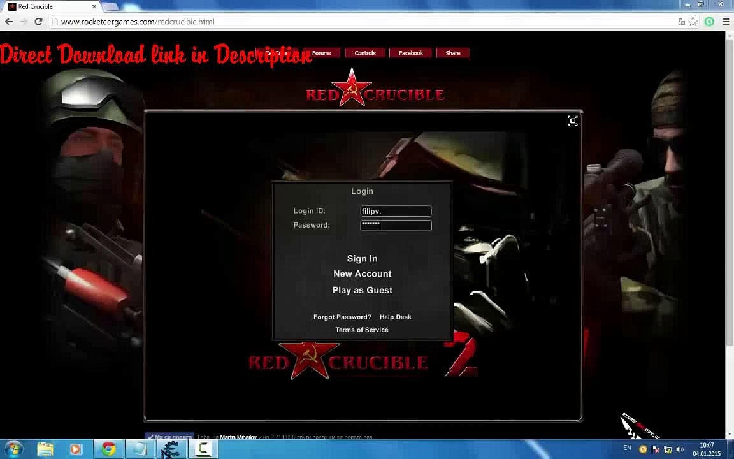Open the Controls page
The height and width of the screenshot is (459, 734).
click(365, 53)
